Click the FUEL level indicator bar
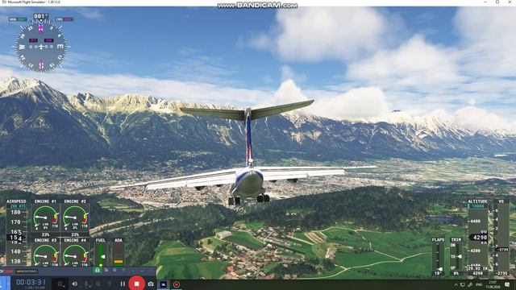The image size is (516, 290). (x=101, y=255)
